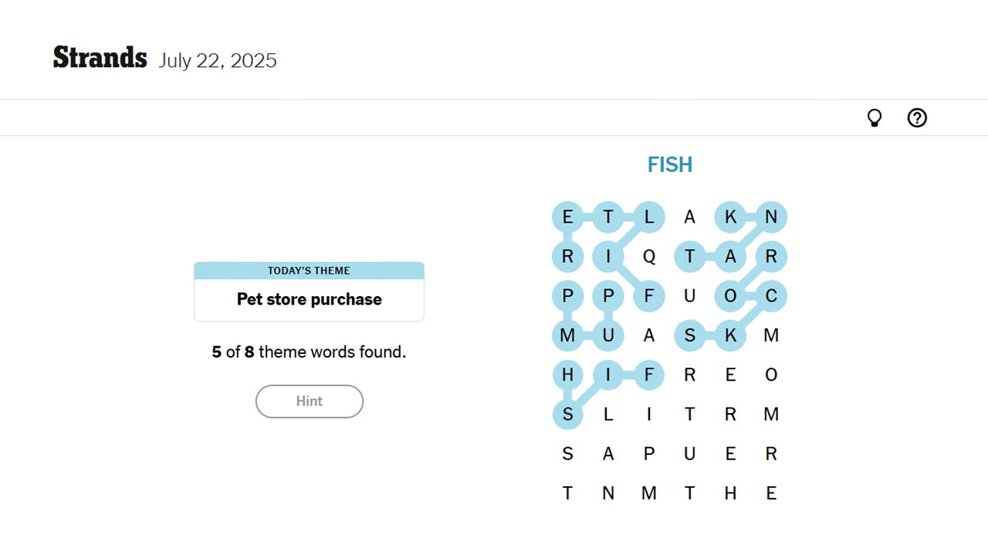Click the T between Q and A
This screenshot has height=555, width=988.
690,257
